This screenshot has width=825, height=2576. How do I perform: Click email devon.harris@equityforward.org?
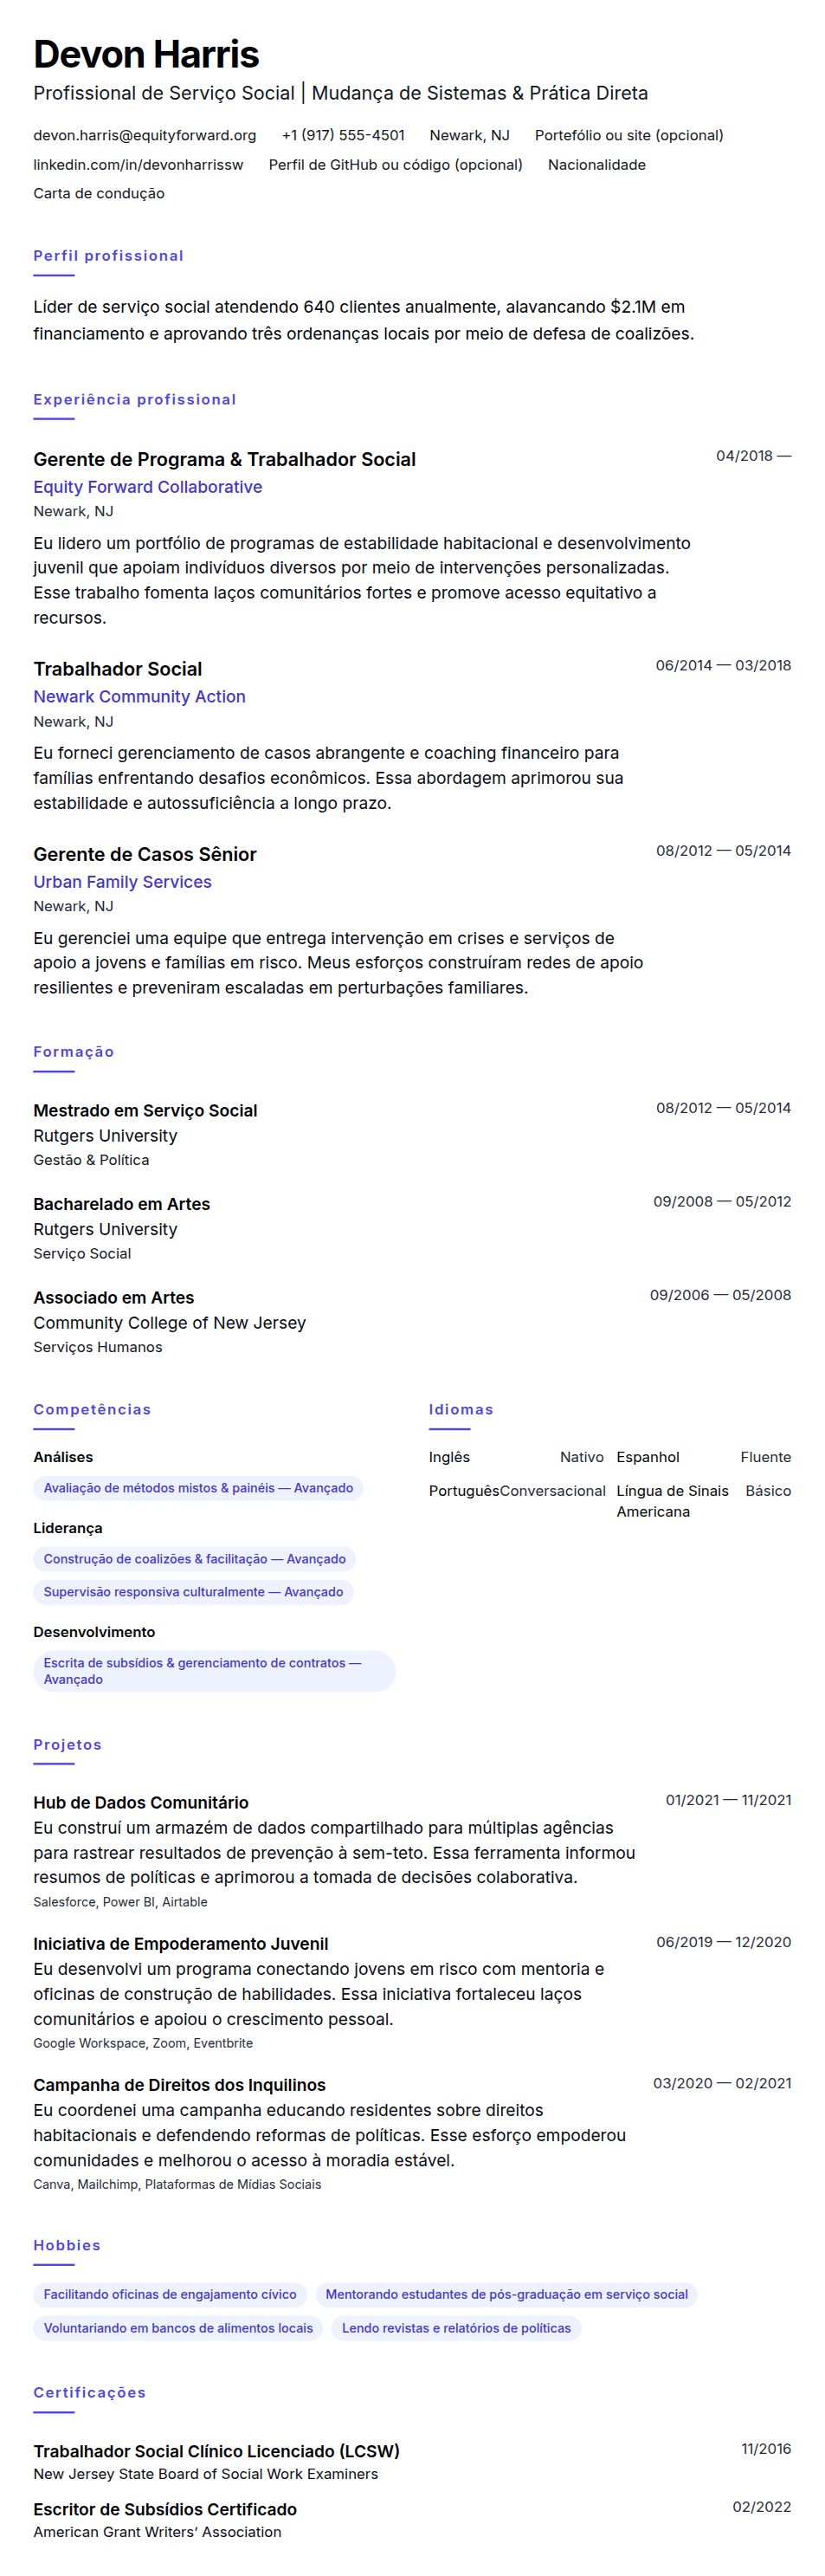(x=145, y=135)
